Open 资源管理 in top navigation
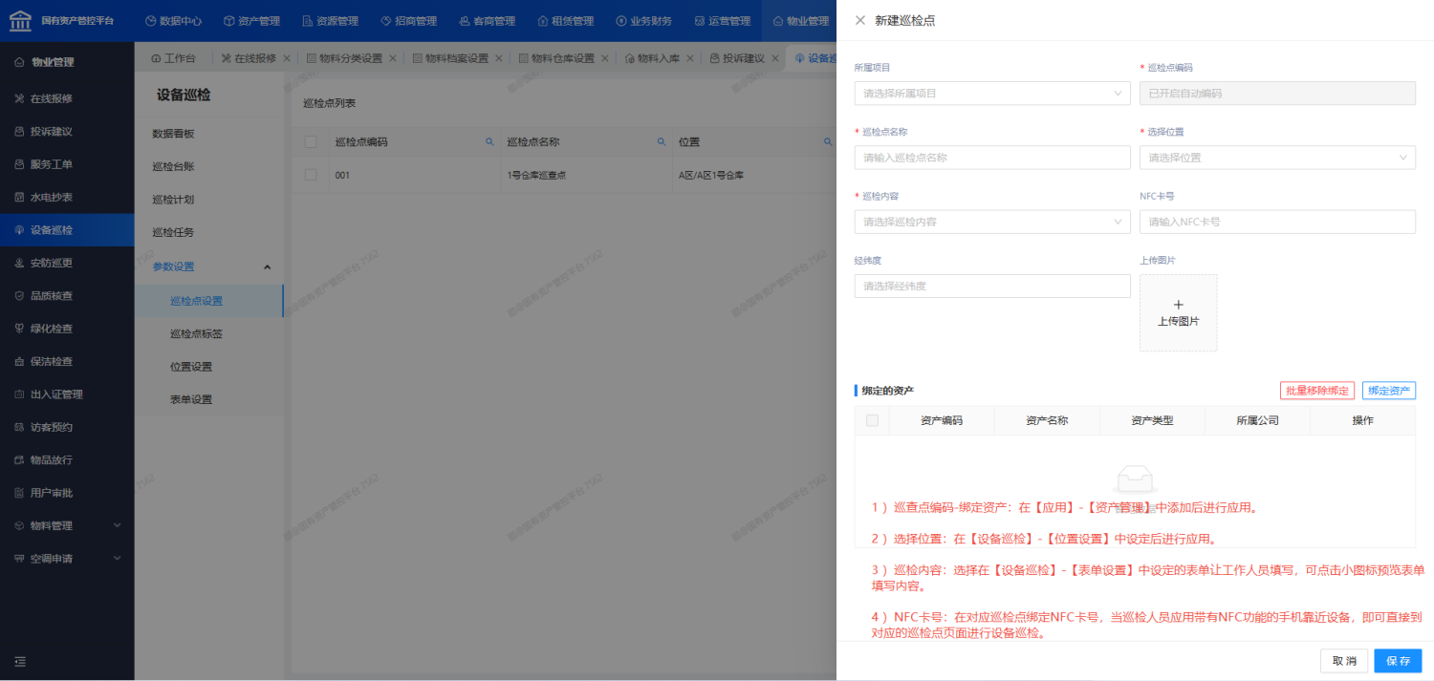Viewport: 1434px width, 681px height. (330, 21)
